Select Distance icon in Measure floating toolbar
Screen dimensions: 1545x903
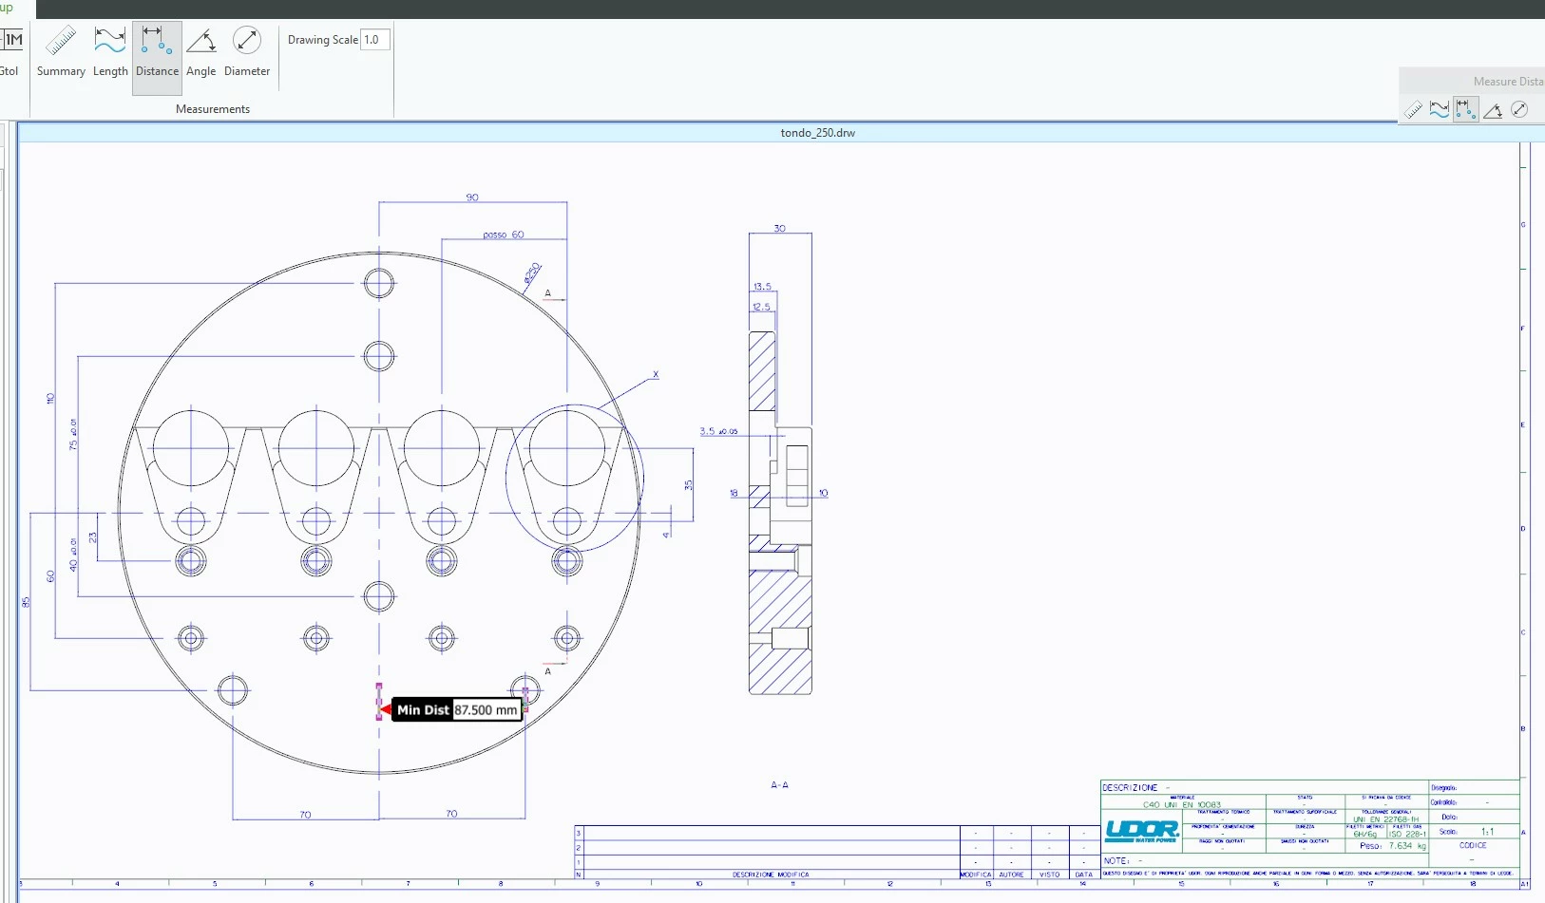[1466, 110]
